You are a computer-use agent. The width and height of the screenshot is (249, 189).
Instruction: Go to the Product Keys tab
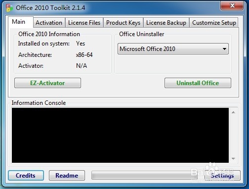123,23
